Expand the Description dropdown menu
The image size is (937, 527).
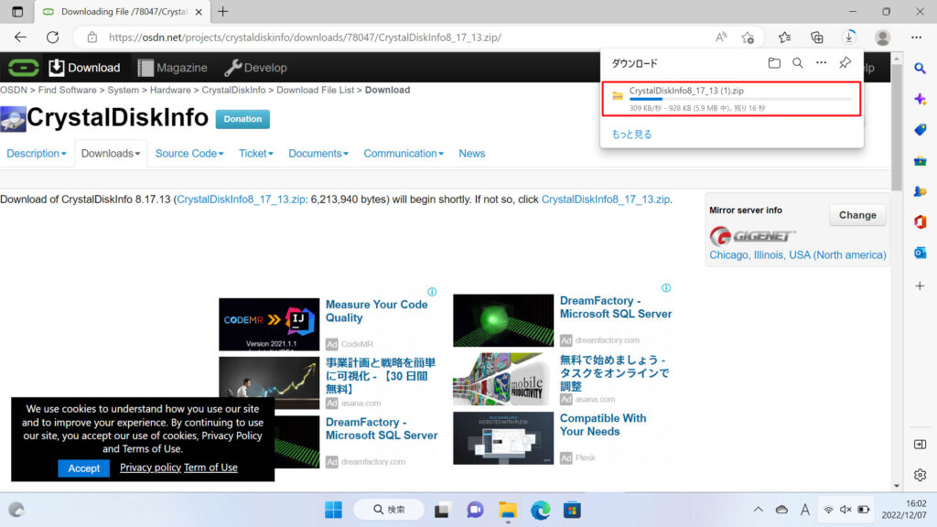coord(37,154)
